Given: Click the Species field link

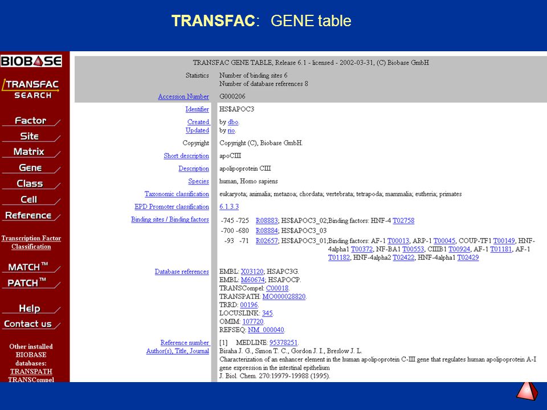Looking at the screenshot, I should 198,181.
